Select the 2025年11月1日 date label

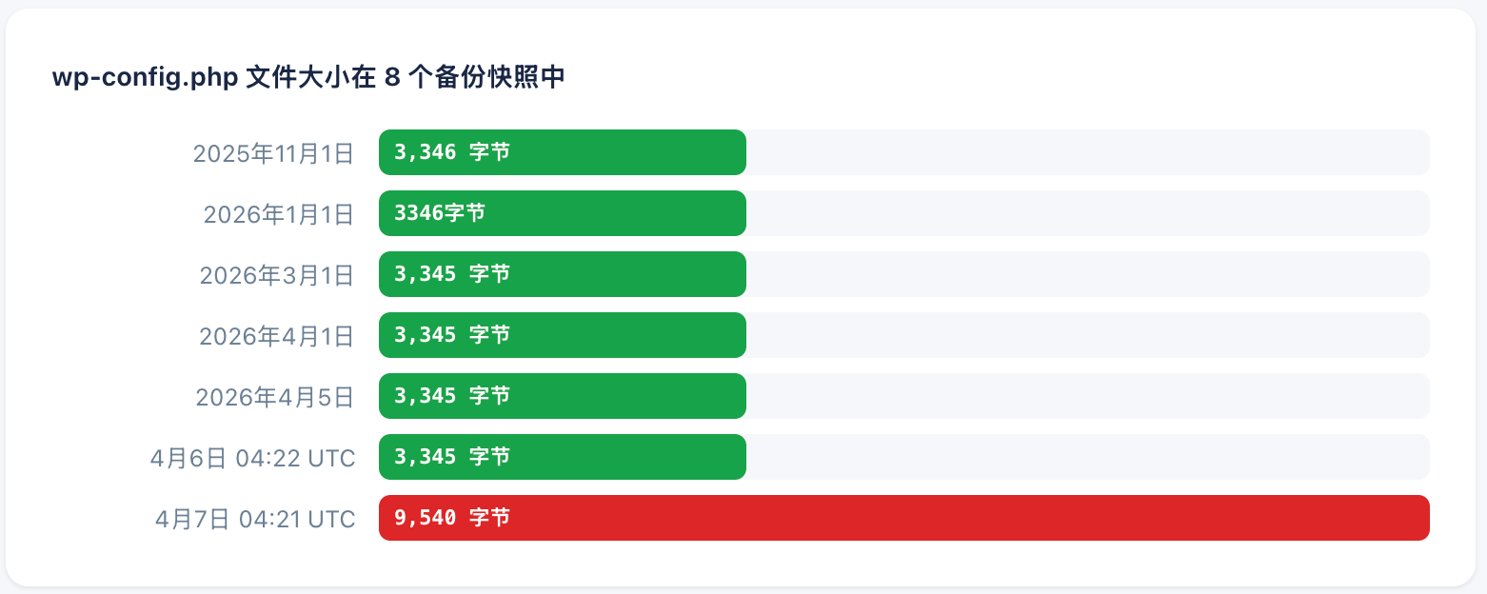tap(273, 153)
